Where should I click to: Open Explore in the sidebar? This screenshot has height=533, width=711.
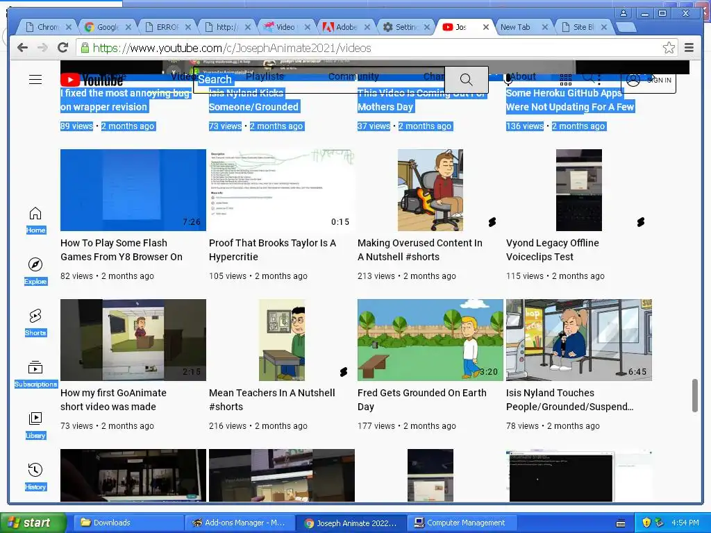[x=35, y=271]
